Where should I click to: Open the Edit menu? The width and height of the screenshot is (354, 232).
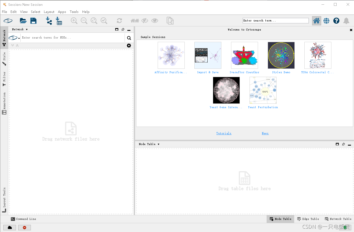pyautogui.click(x=14, y=12)
